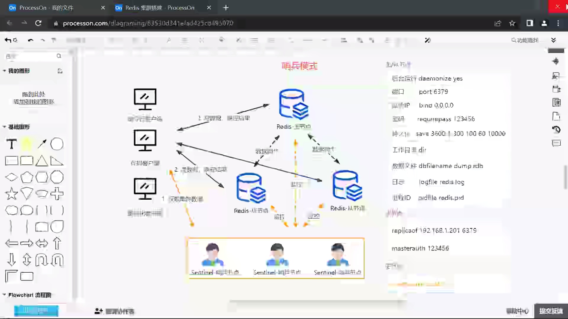The width and height of the screenshot is (568, 319).
Task: Click the page outline icon in right sidebar
Action: (x=557, y=116)
